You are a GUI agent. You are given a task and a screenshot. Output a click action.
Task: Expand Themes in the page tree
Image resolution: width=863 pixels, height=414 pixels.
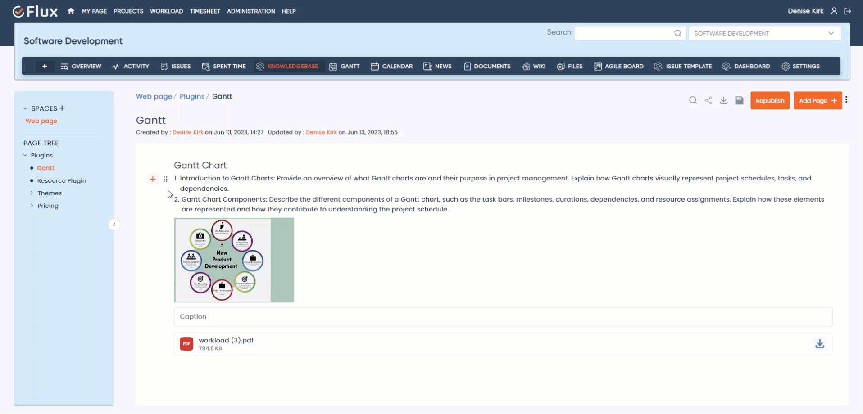click(x=32, y=193)
